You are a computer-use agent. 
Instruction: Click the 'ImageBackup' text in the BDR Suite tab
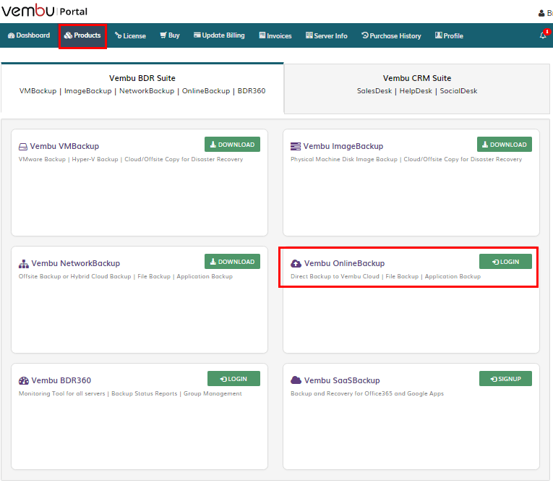[x=87, y=91]
